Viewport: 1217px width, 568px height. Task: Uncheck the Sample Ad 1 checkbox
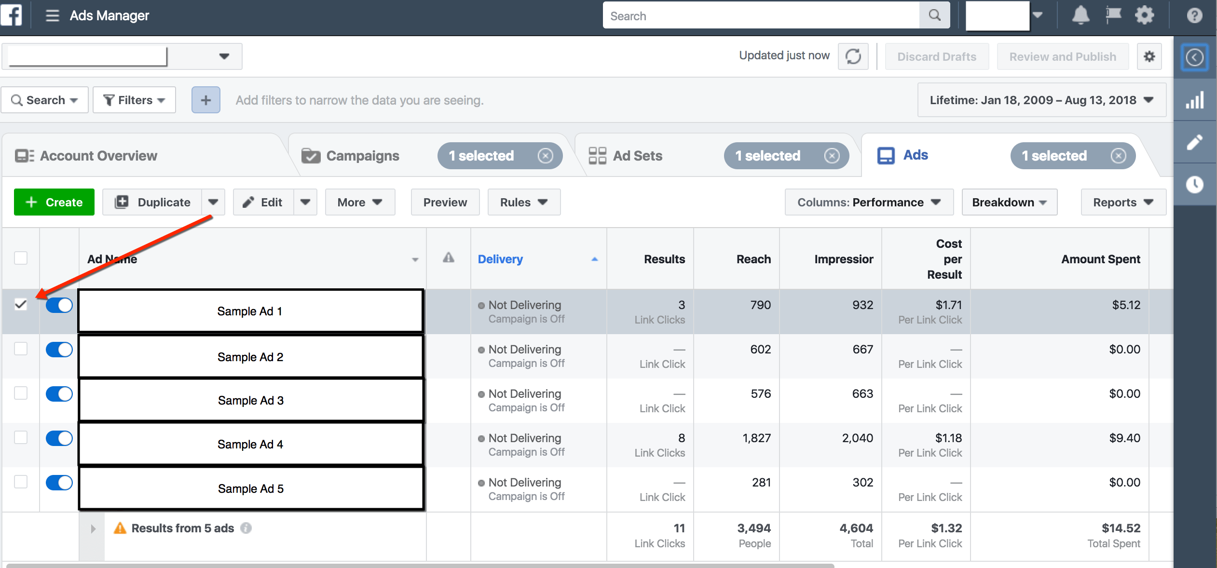tap(20, 305)
